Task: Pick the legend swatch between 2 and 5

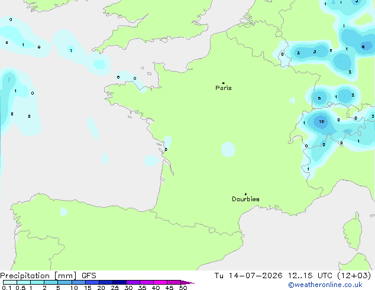Action: [51, 282]
